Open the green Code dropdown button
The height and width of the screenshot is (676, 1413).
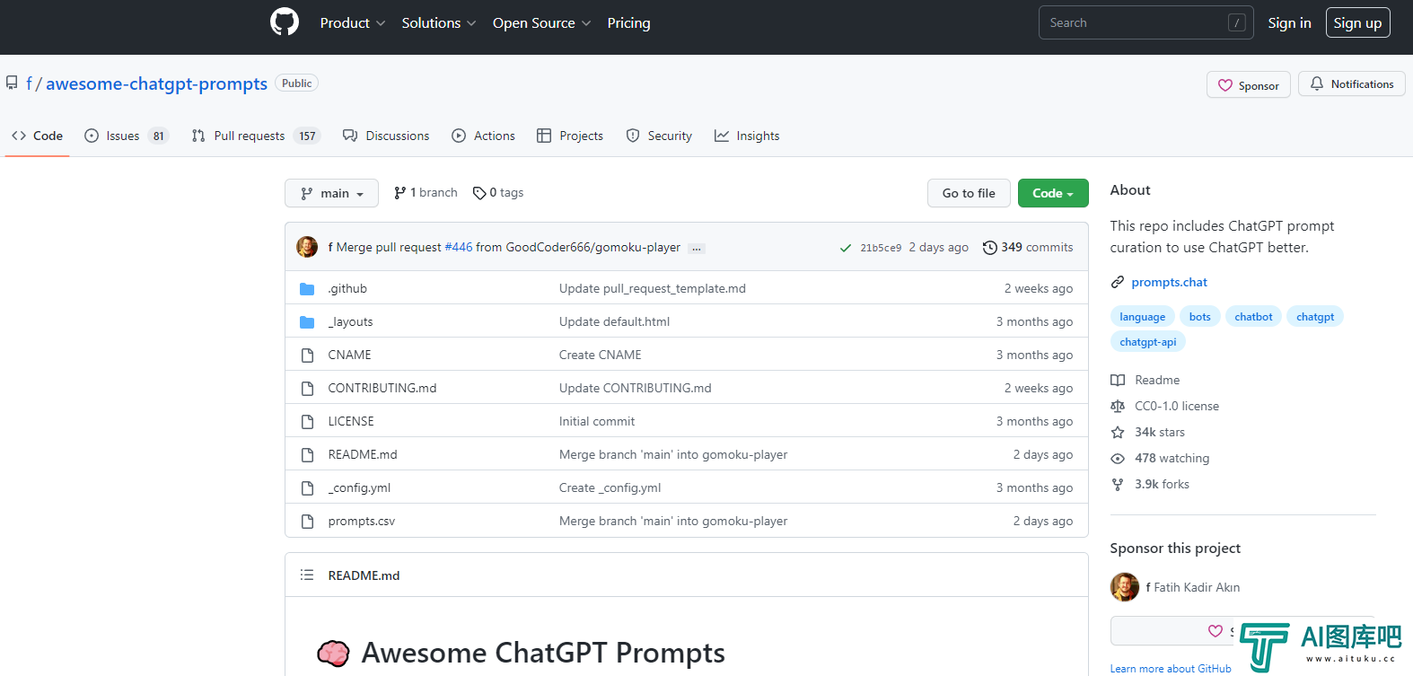click(1053, 193)
